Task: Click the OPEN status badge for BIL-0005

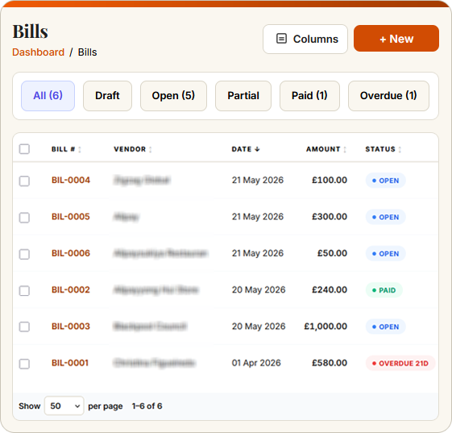Action: pyautogui.click(x=386, y=217)
